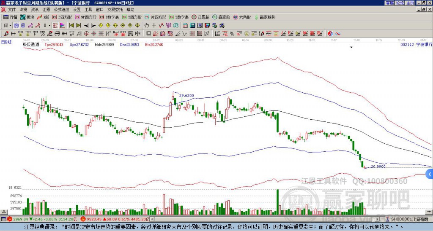Click the 板块 toolbar button
This screenshot has width=433, height=231.
click(x=27, y=17)
